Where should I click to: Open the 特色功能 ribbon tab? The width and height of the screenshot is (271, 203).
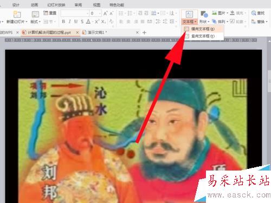[x=117, y=5]
